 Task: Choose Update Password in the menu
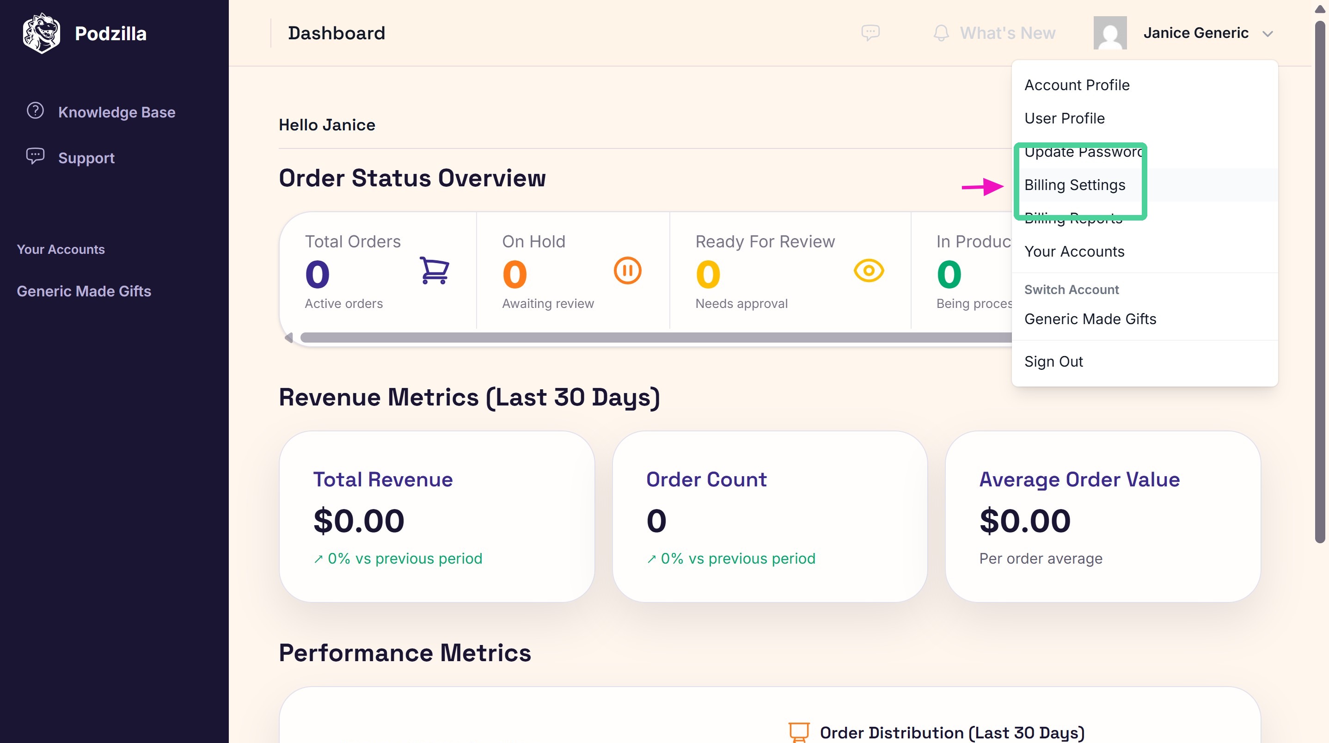point(1144,152)
